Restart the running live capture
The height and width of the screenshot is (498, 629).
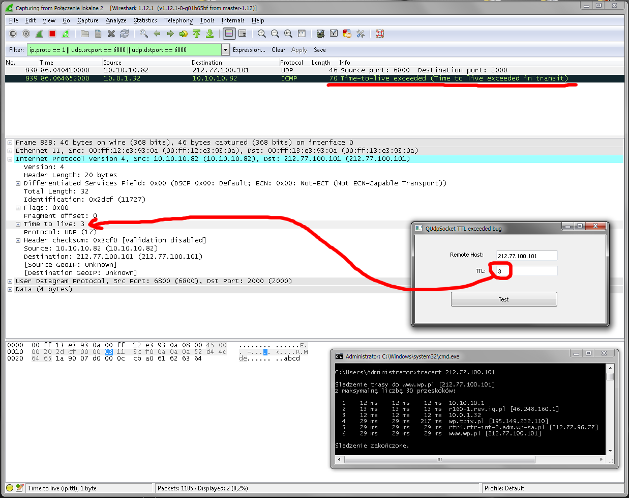(66, 34)
